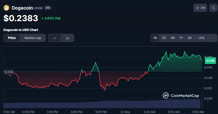Screen dimensions: 218x114
Task: Open the more options ellipsis menu
Action: coord(213,38)
